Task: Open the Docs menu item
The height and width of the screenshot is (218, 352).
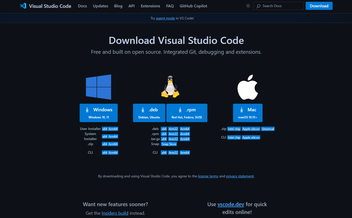Action: tap(82, 6)
